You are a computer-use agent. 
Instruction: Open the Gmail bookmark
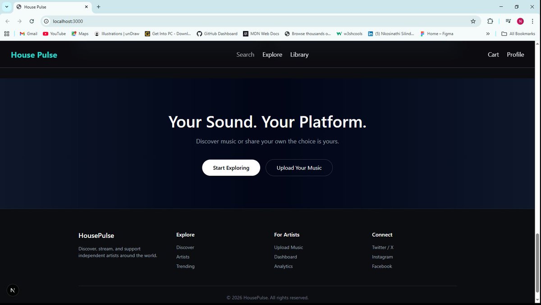click(28, 33)
